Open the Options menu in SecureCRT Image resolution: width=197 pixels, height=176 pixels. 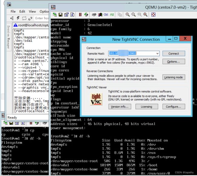tap(44, 12)
